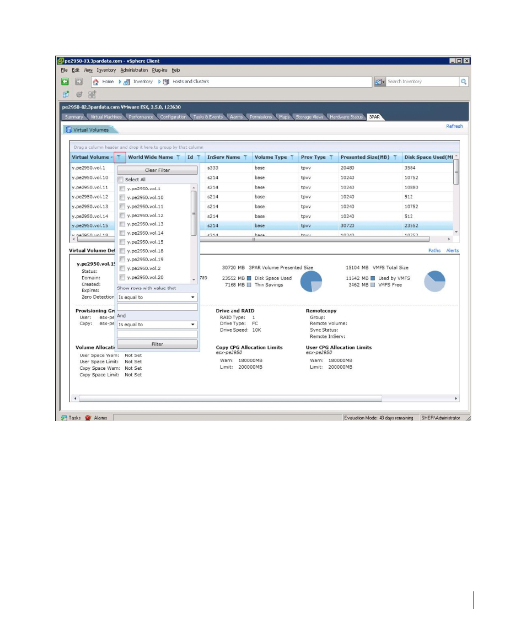
Task: Click the New Virtual Machine toolbar icon
Action: [66, 95]
